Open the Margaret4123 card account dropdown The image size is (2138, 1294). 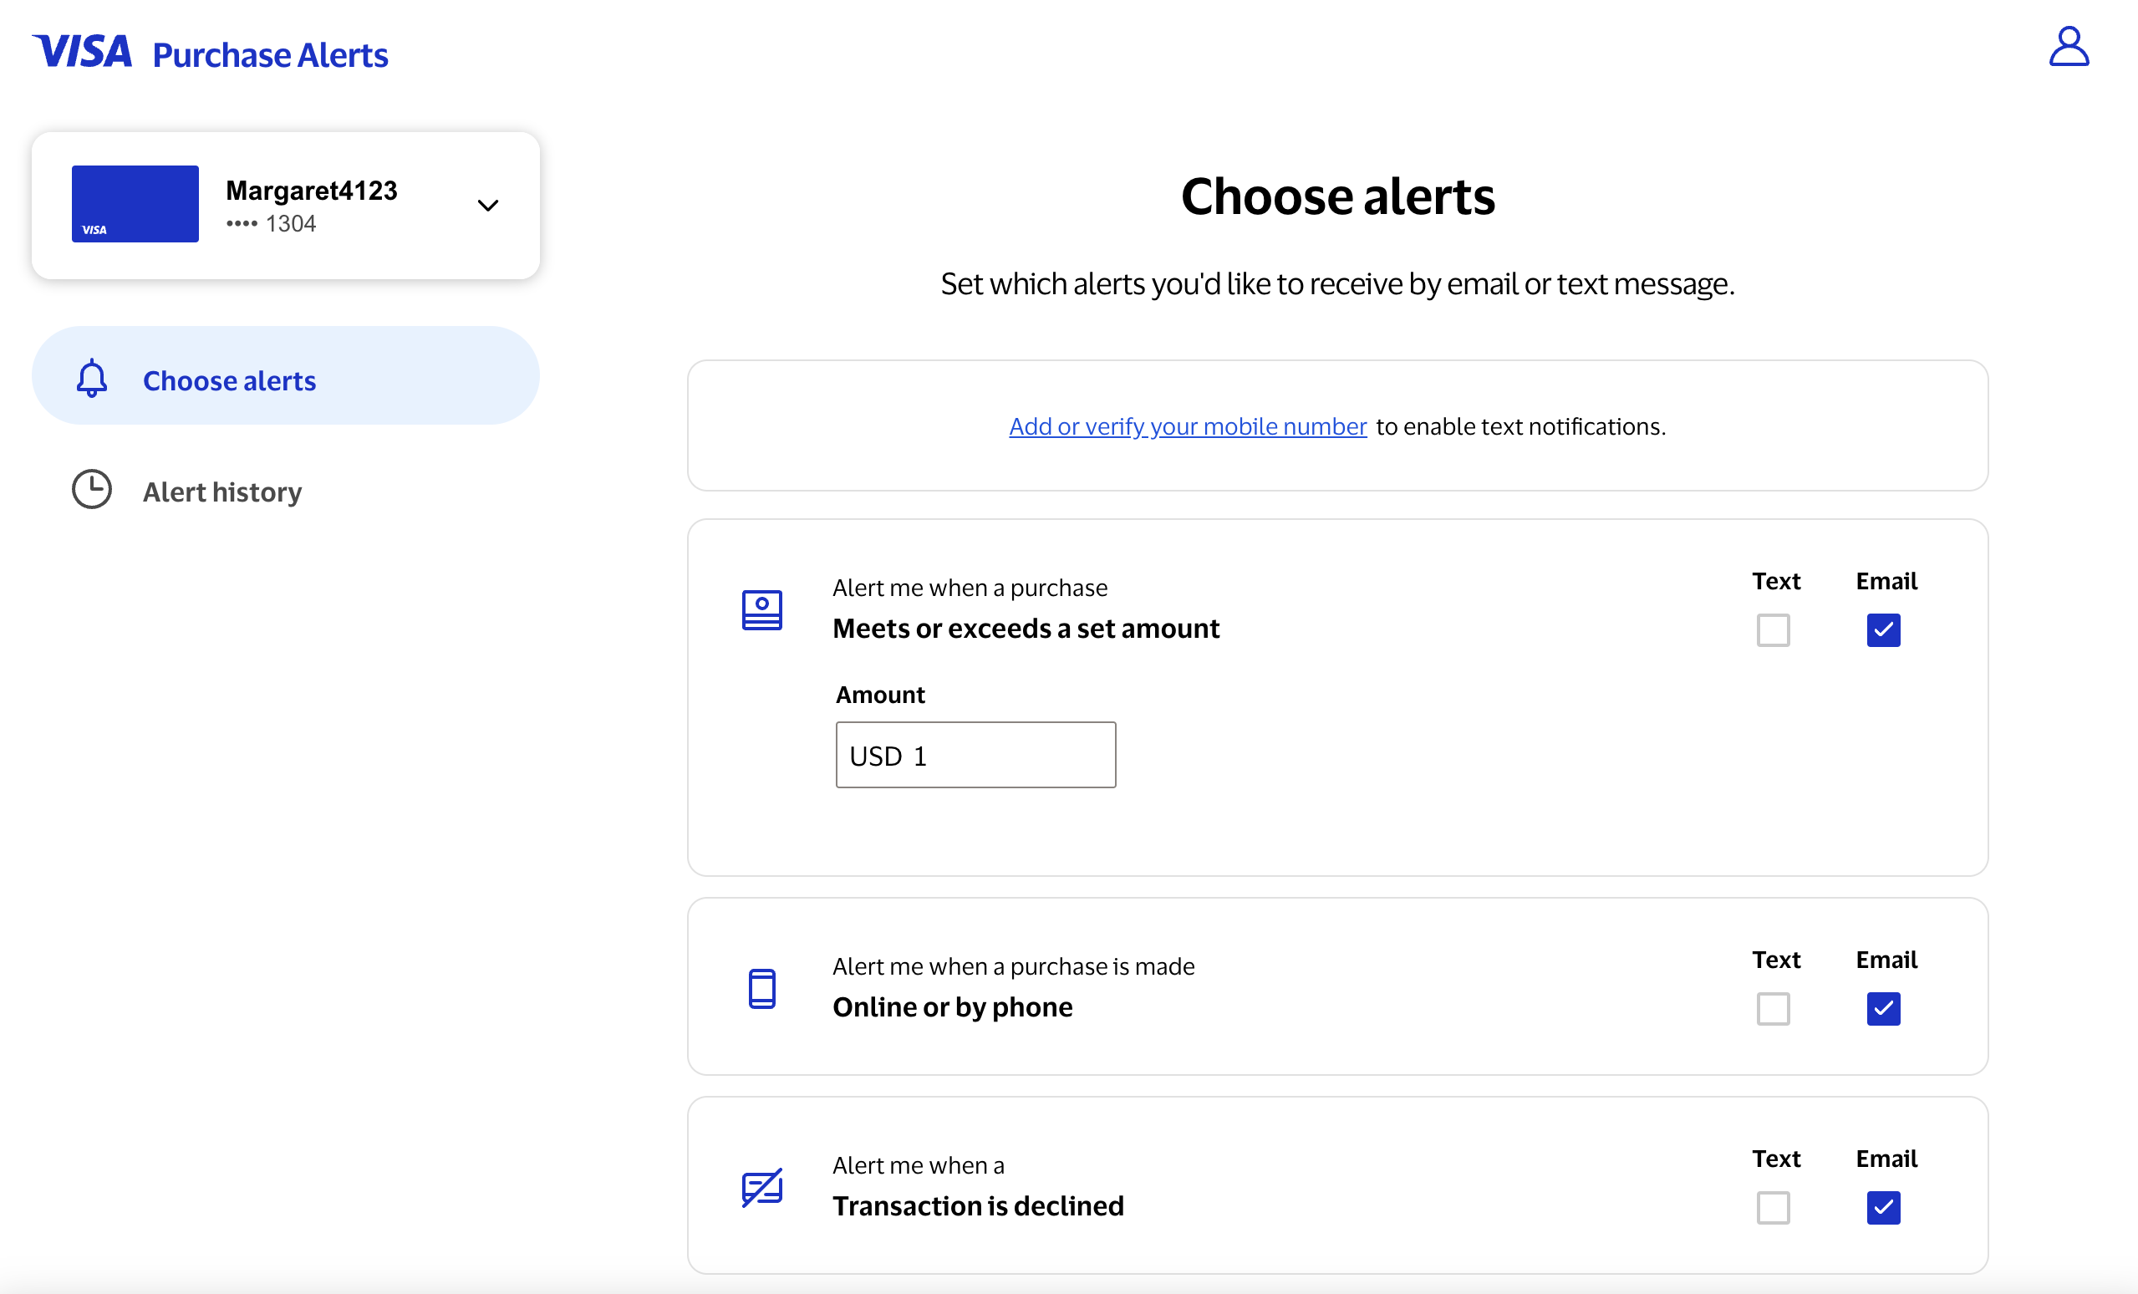coord(312,205)
